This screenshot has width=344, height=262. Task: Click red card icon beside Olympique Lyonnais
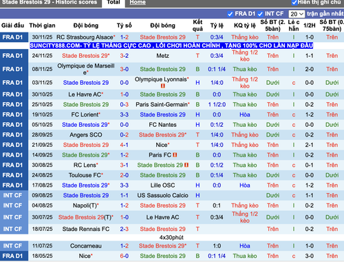pyautogui.click(x=163, y=86)
